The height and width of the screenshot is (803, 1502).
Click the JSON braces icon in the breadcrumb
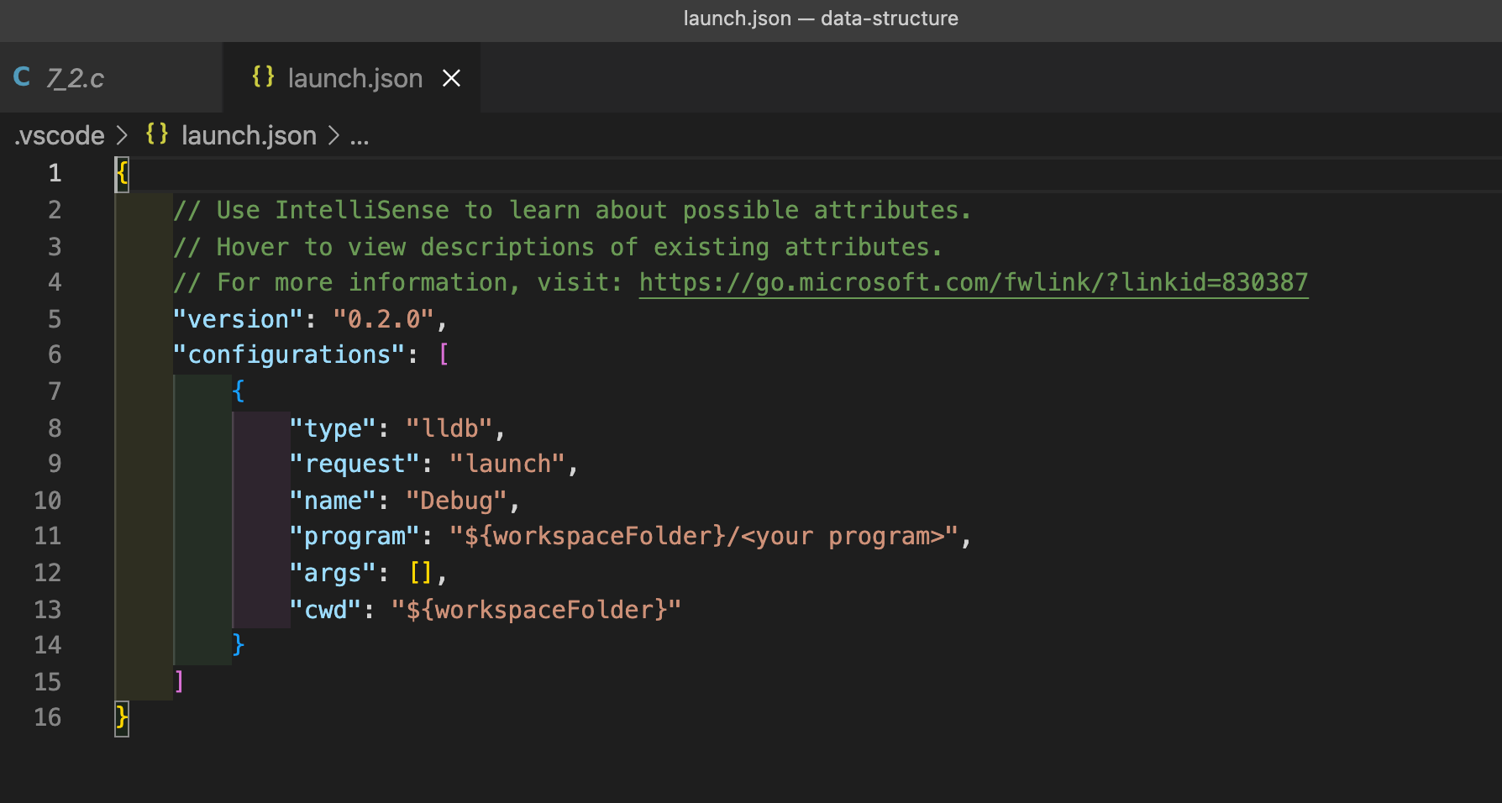pos(157,134)
